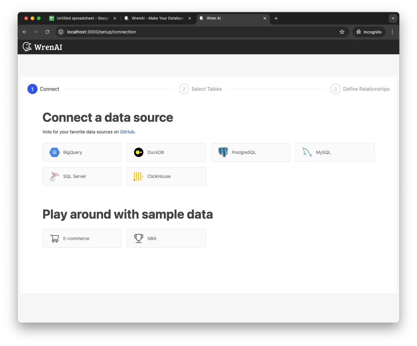Click step 2 Select Tables
The image size is (417, 346).
200,89
